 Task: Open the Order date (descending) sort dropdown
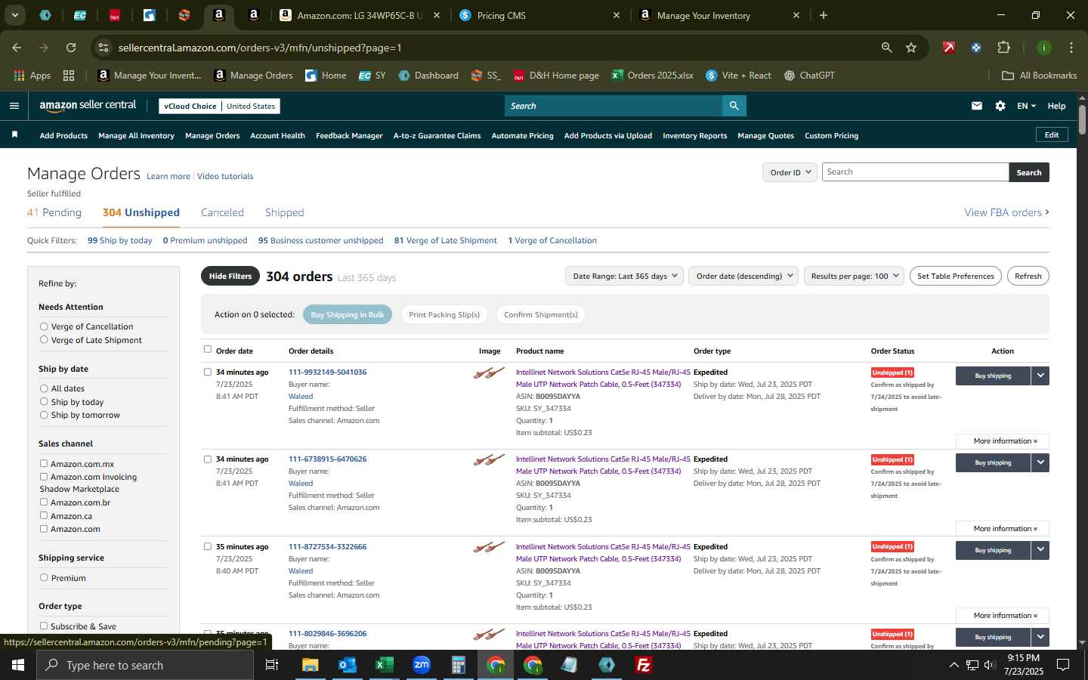[x=743, y=276]
